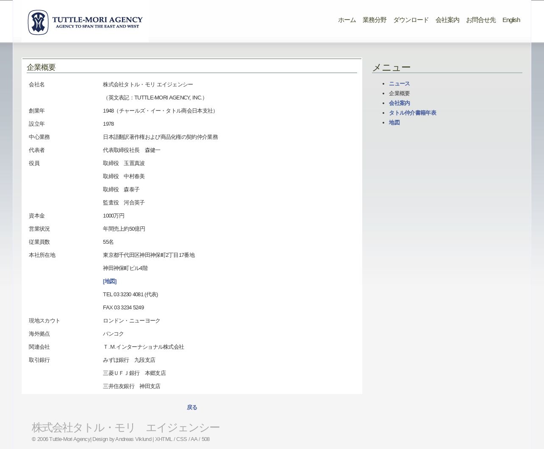Click the 508 footer link
The width and height of the screenshot is (544, 449).
[205, 439]
